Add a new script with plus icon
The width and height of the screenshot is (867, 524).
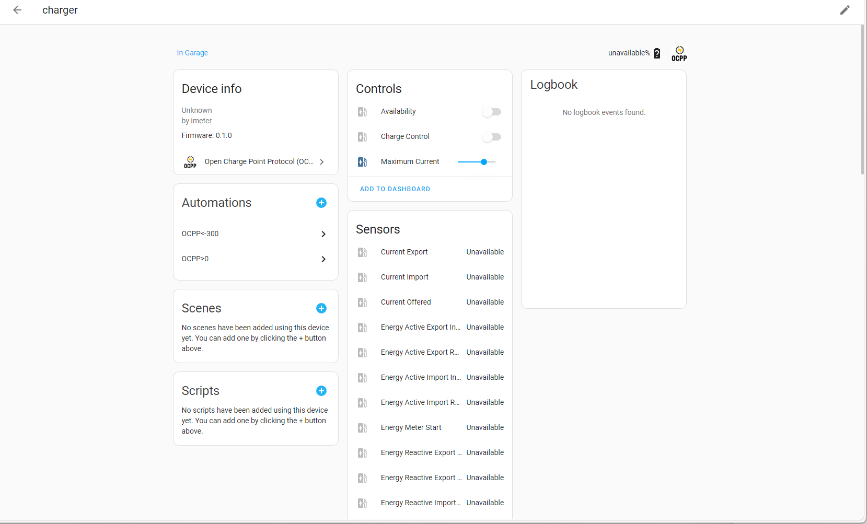[x=321, y=391]
